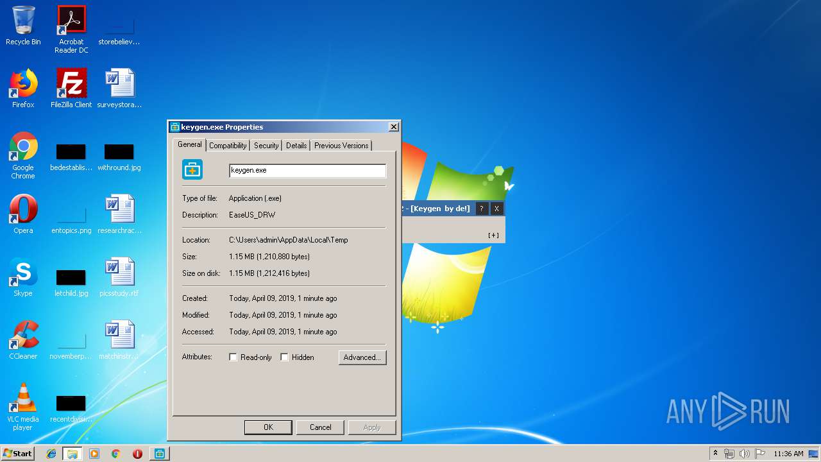Click Size value 1.15 MB (1,210,880 bytes)
821x462 pixels.
(269, 257)
